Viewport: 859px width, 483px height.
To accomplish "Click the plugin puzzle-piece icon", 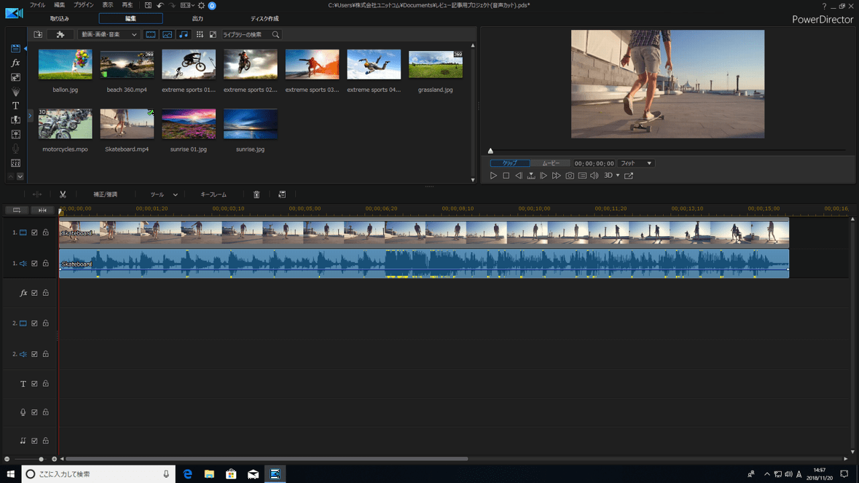I will tap(60, 34).
